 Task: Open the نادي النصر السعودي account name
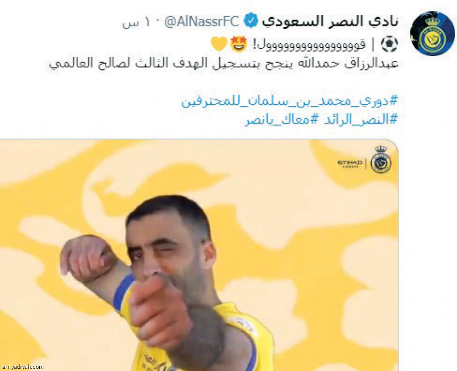click(x=330, y=21)
